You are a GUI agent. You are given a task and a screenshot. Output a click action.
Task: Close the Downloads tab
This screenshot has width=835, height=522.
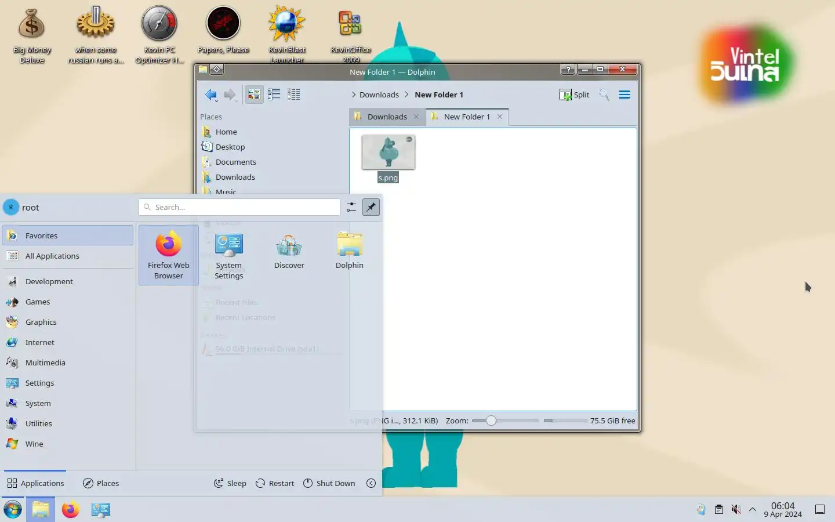click(416, 117)
